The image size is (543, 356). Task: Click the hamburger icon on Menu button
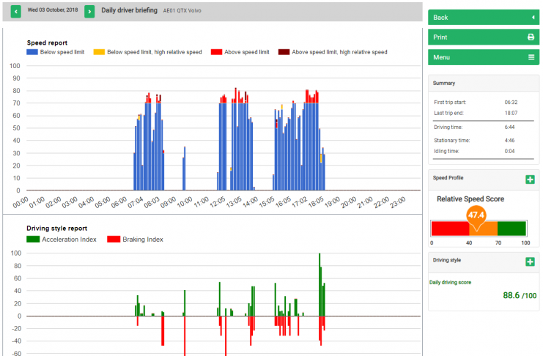[x=531, y=56]
